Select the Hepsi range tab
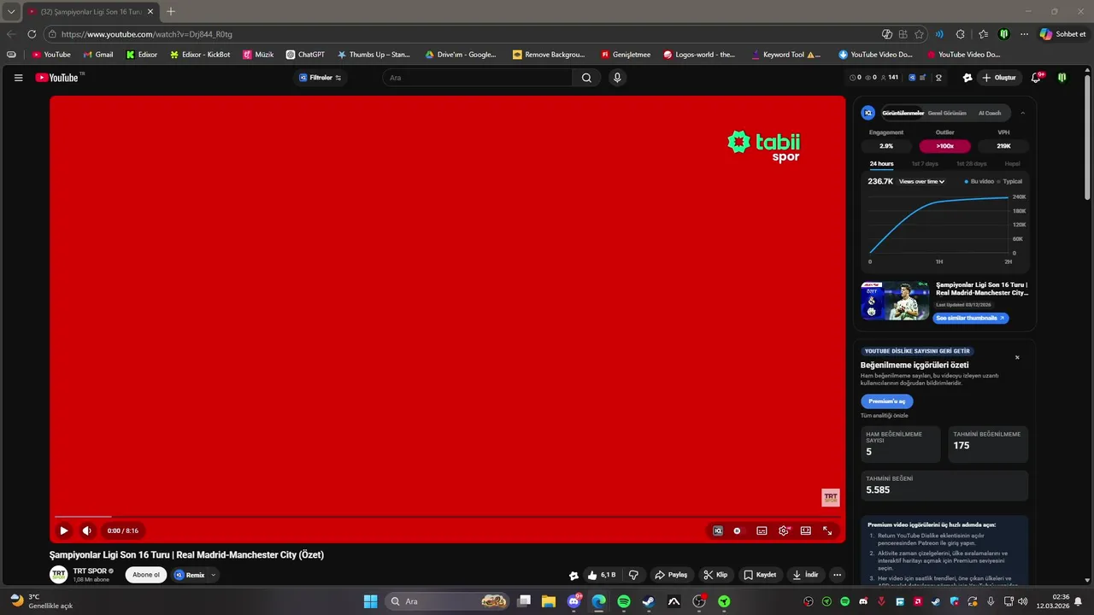Screen dimensions: 1094x615 1012,163
